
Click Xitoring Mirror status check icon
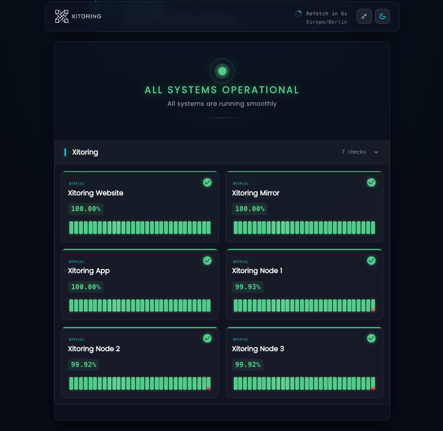pos(371,183)
